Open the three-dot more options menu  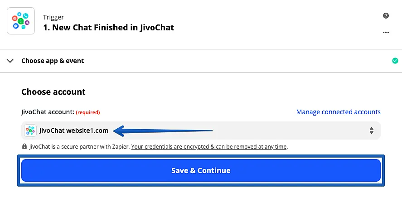386,33
